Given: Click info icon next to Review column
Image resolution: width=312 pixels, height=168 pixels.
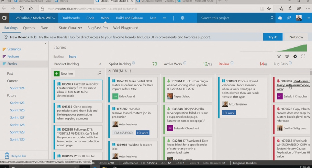Looking at the screenshot, I should [232, 63].
